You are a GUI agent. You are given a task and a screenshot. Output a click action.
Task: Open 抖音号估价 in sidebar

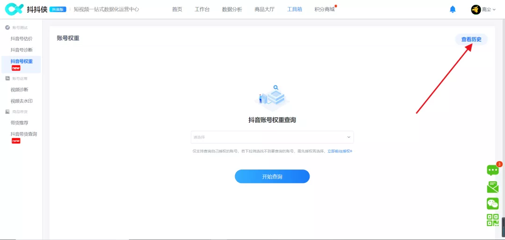coord(21,39)
